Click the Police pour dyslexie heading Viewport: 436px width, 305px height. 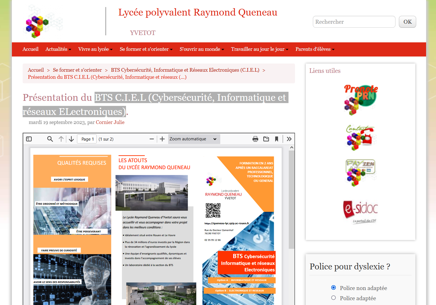pos(350,266)
